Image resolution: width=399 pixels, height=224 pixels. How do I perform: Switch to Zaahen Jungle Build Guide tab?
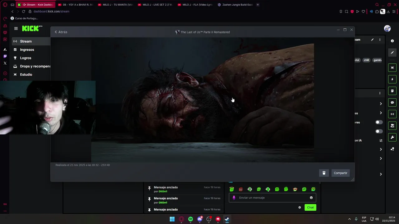[235, 5]
